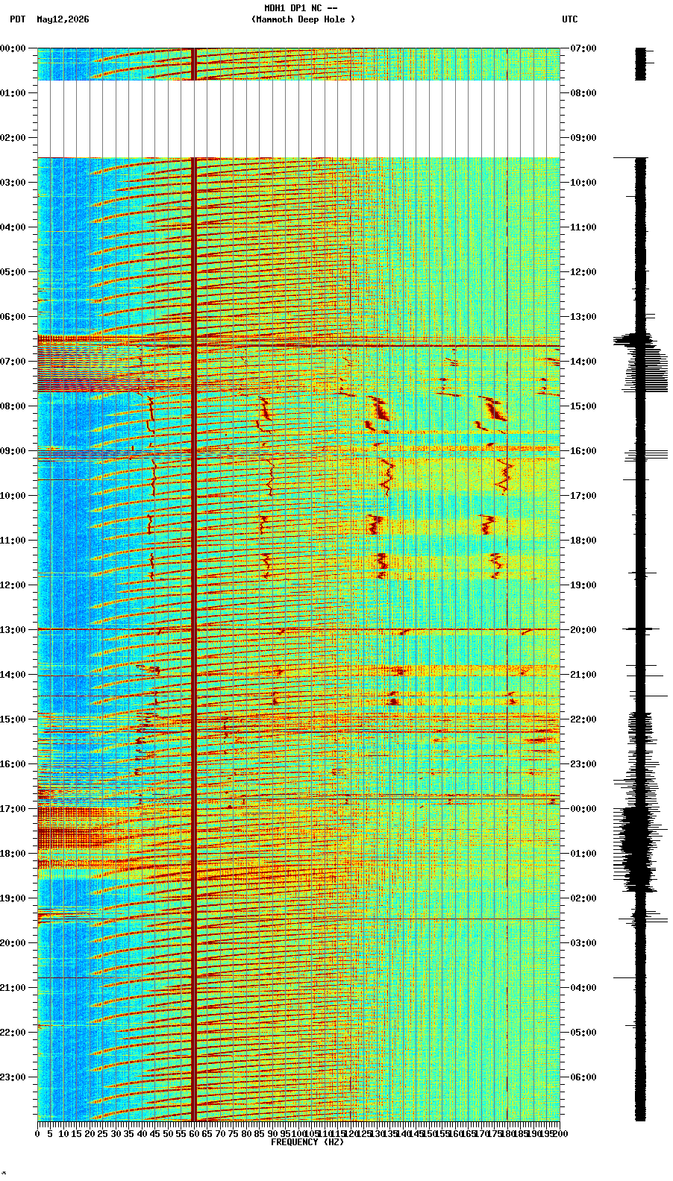Click the 01:00 UTC axis label
Viewport: 673px width, 1181px height.
tap(583, 853)
